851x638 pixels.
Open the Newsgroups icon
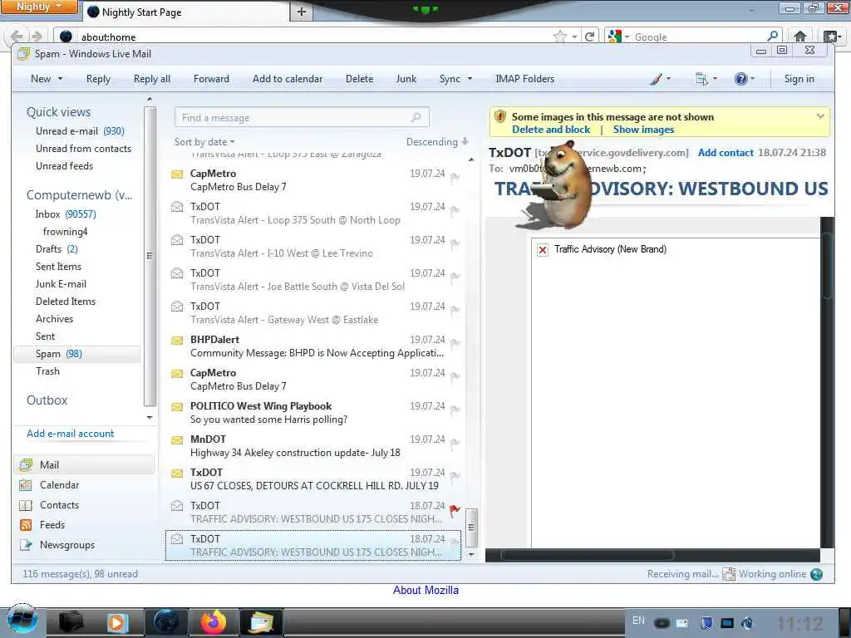coord(26,545)
